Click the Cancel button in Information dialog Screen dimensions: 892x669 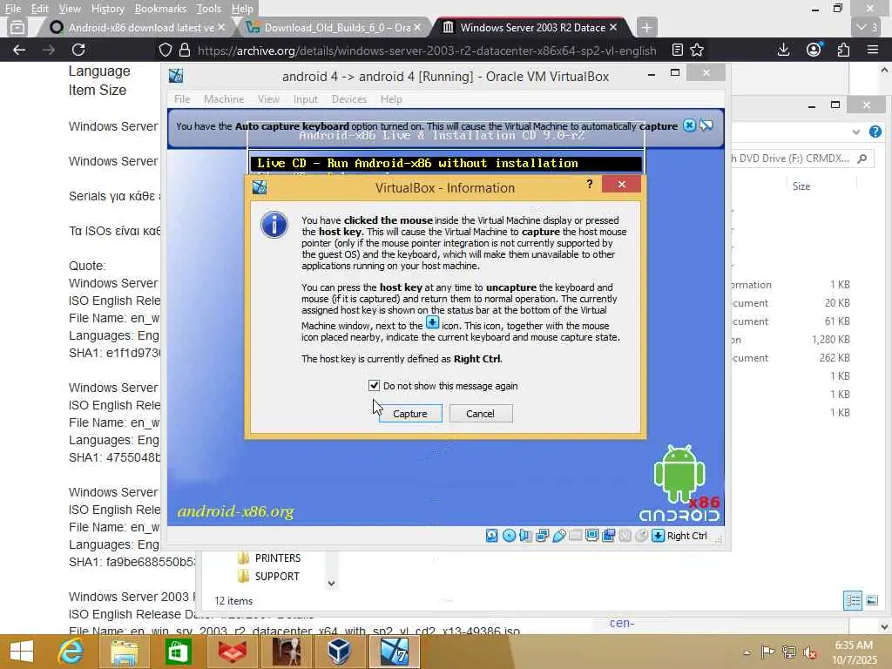481,414
